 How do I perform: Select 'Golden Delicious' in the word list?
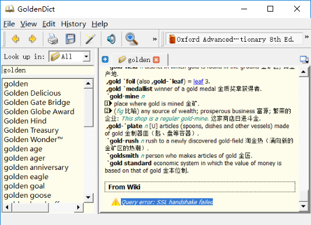pos(43,93)
